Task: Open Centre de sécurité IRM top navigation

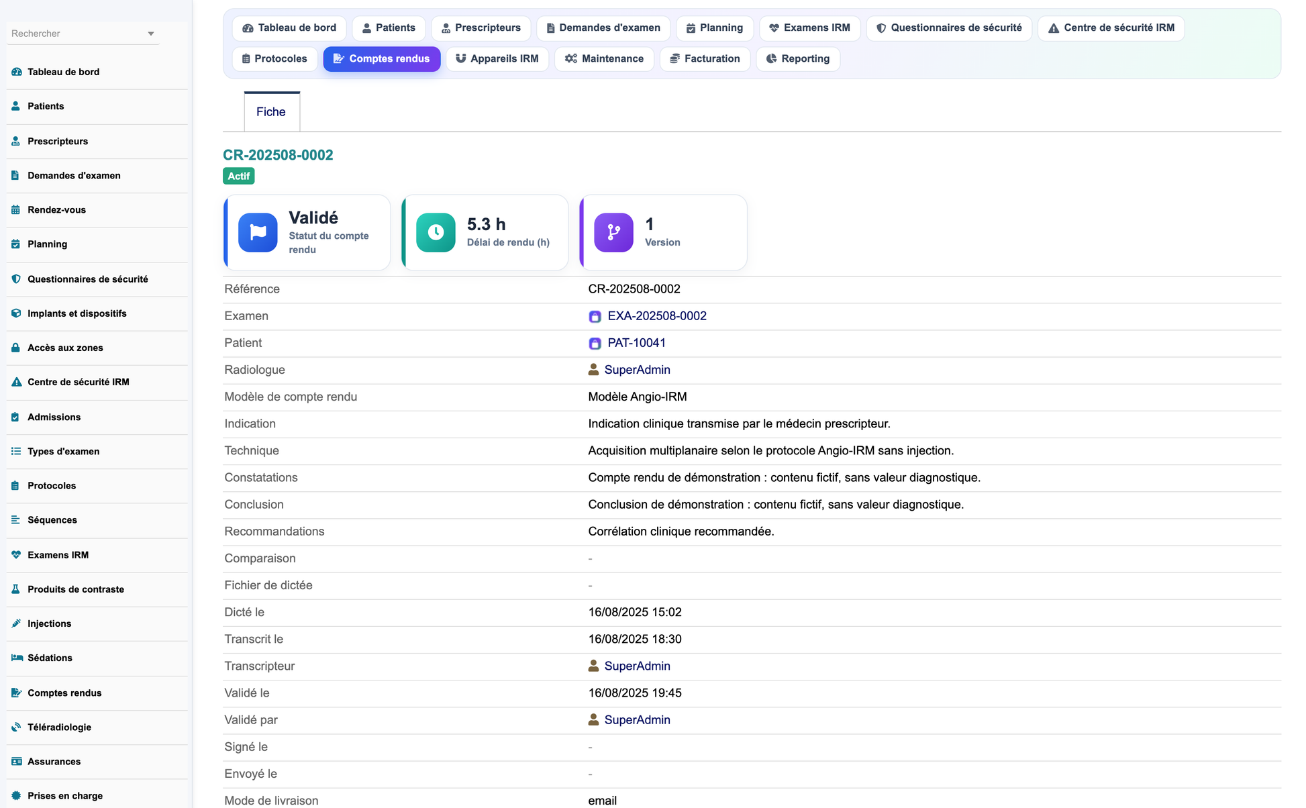Action: click(1111, 28)
